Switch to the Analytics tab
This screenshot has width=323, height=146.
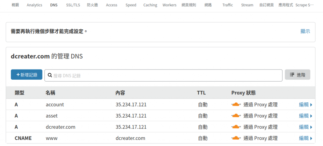pyautogui.click(x=34, y=5)
